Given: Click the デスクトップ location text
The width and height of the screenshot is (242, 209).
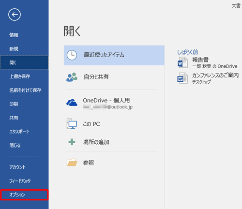Looking at the screenshot, I should (201, 82).
